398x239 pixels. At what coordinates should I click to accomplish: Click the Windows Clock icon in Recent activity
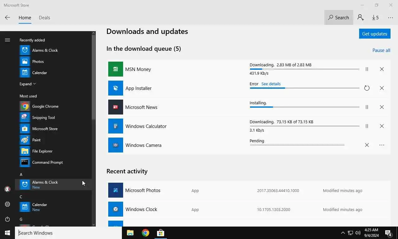[116, 209]
